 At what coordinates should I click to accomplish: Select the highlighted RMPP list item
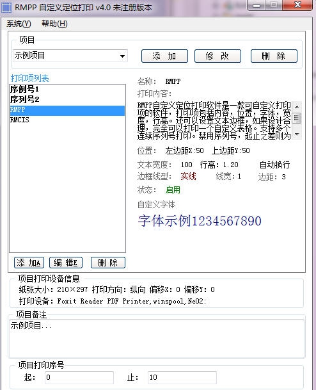pos(67,110)
